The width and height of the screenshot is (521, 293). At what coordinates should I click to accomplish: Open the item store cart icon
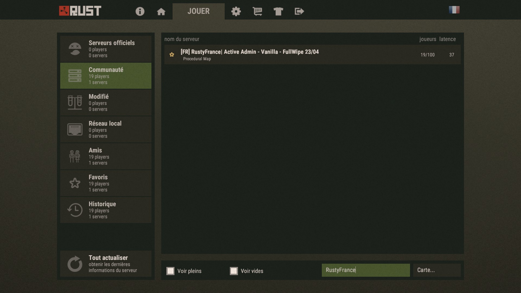(257, 11)
